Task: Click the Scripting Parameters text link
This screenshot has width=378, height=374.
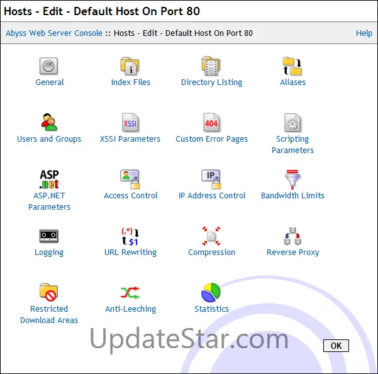Action: coord(292,145)
